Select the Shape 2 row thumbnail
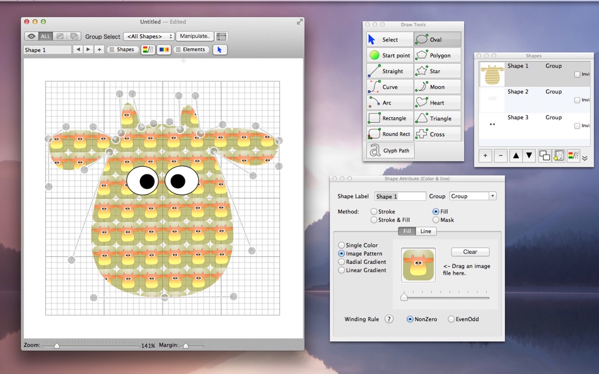 tap(492, 99)
